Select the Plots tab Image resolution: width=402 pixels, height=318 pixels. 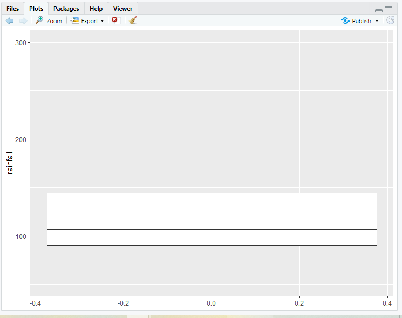tap(36, 9)
